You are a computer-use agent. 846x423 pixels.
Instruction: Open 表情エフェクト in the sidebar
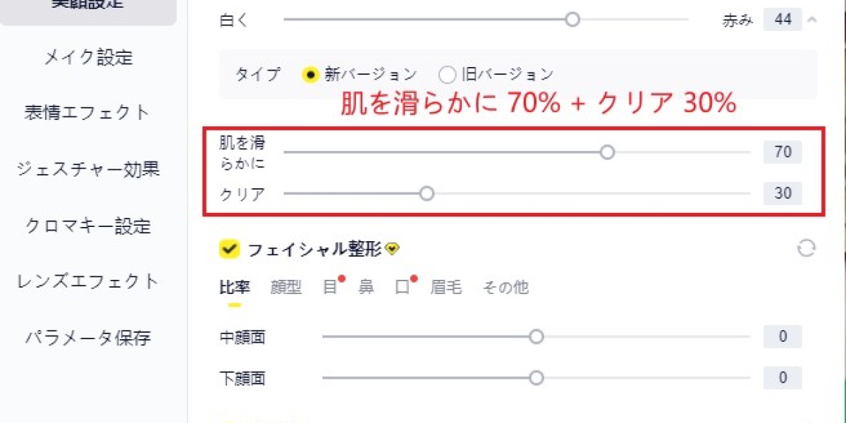point(87,111)
